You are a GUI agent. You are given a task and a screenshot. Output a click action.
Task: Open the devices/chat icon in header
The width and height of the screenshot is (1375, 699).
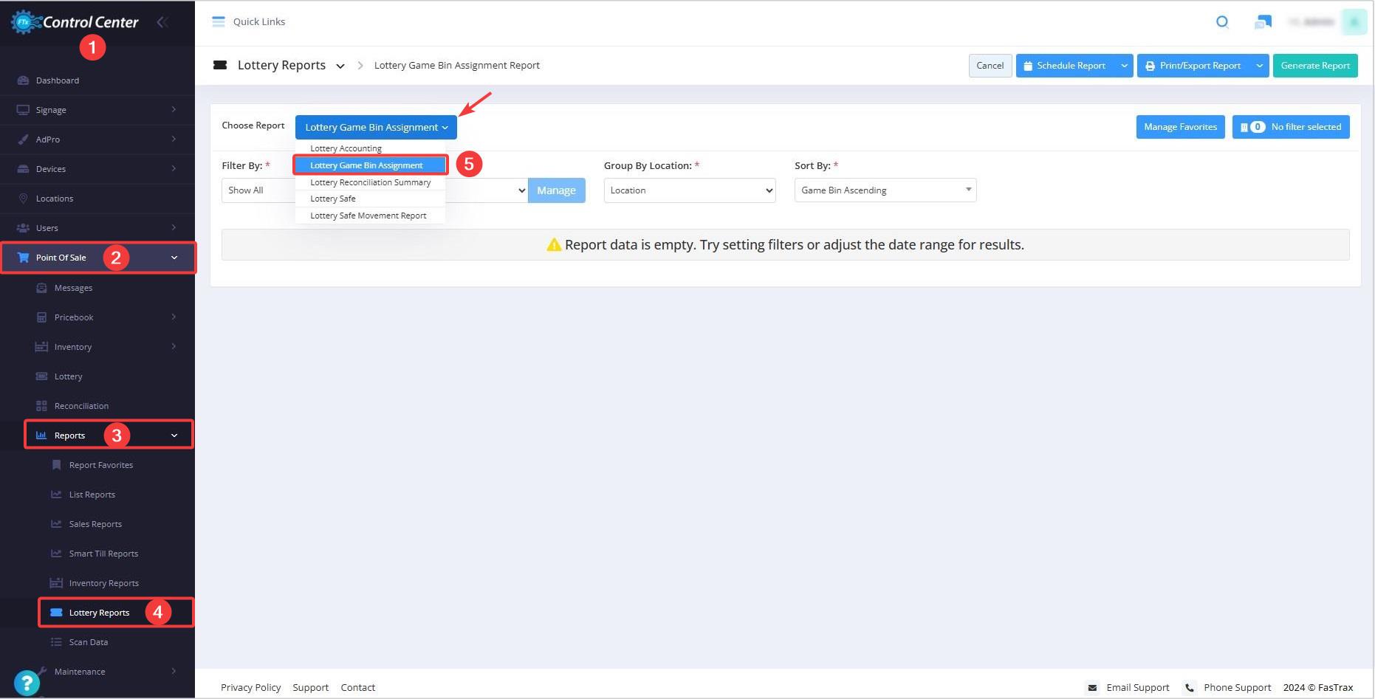(1263, 22)
